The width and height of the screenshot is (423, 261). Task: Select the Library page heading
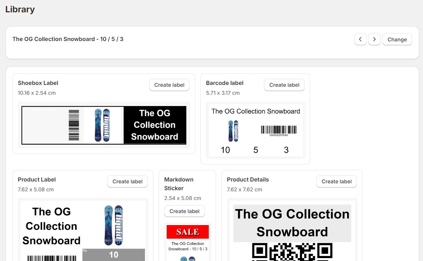pyautogui.click(x=20, y=9)
